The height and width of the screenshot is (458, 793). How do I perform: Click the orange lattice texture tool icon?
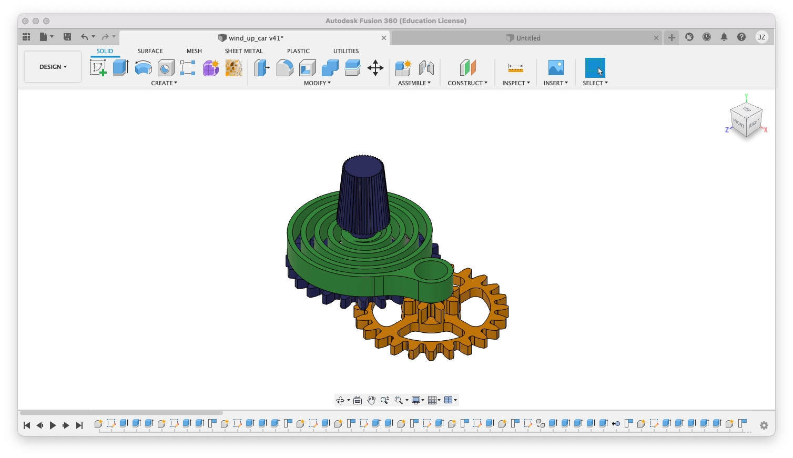coord(233,68)
